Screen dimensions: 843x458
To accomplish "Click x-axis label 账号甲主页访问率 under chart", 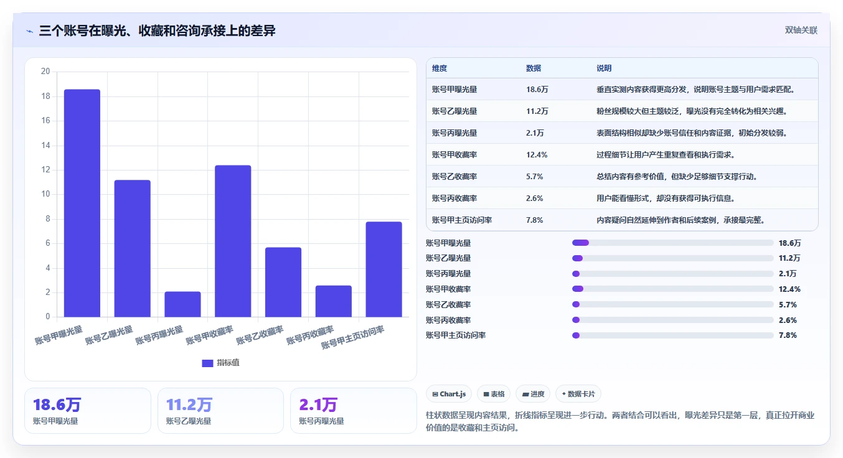I will click(x=353, y=337).
